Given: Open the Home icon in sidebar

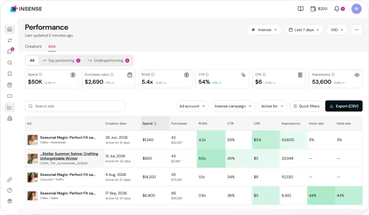Looking at the screenshot, I should coord(10,29).
